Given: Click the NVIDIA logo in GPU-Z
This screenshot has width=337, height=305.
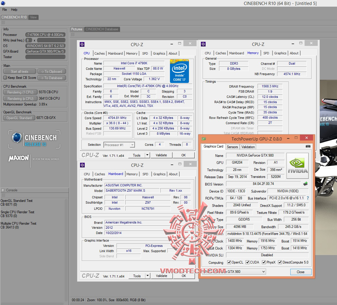Looking at the screenshot, I should 298,166.
